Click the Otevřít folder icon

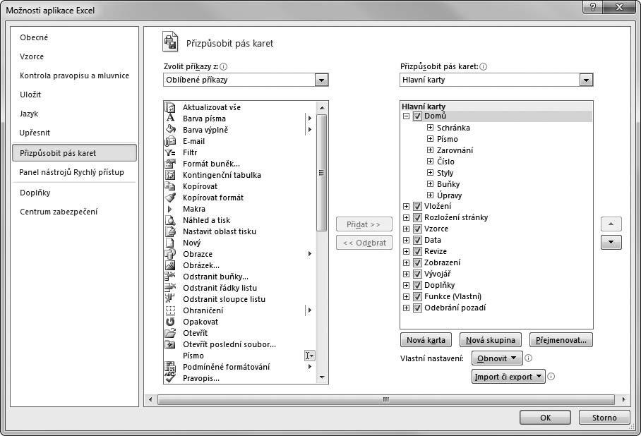pyautogui.click(x=170, y=333)
